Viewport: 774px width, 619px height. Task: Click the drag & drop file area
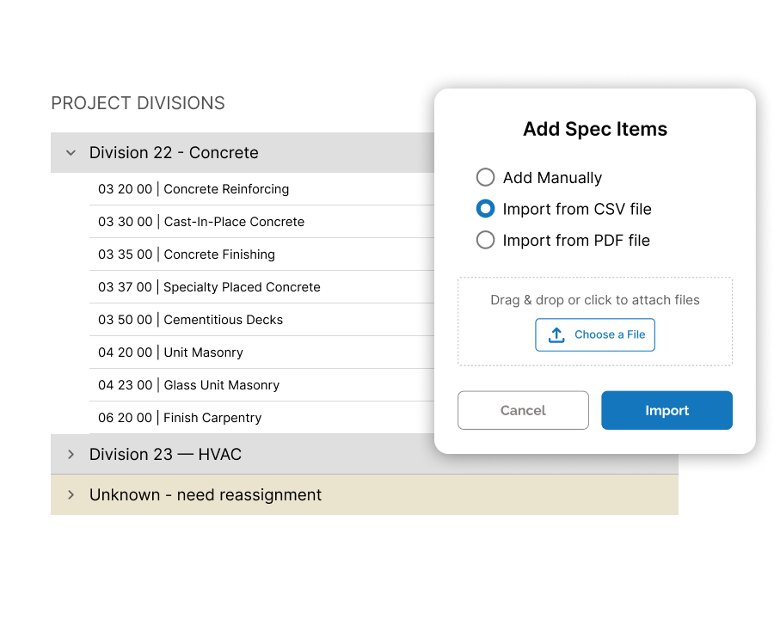pos(595,322)
